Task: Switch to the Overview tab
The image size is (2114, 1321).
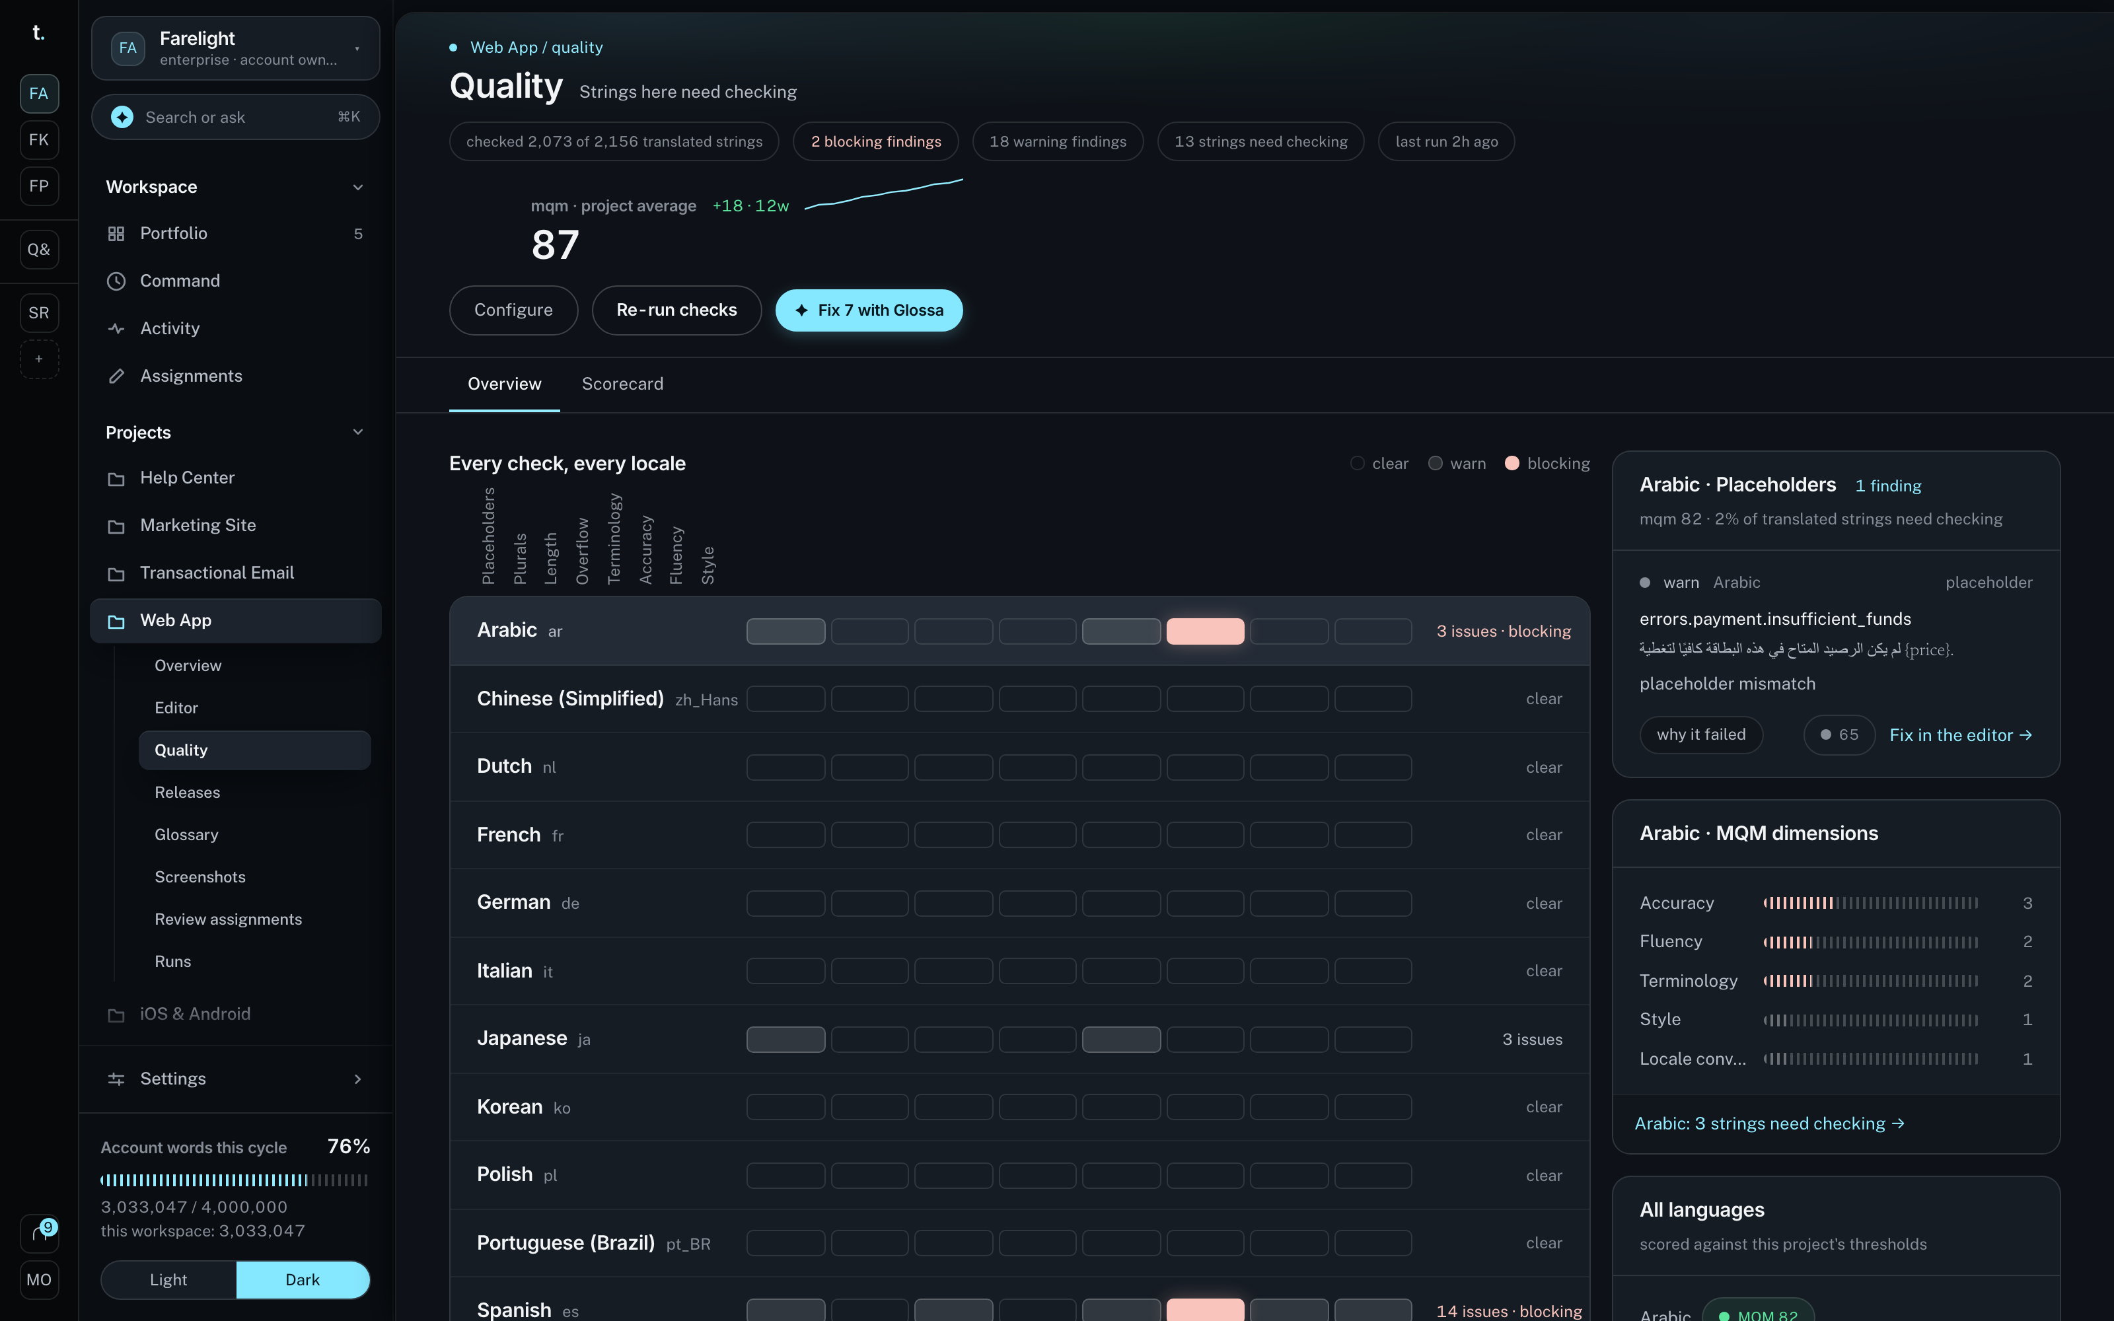Action: pyautogui.click(x=504, y=384)
